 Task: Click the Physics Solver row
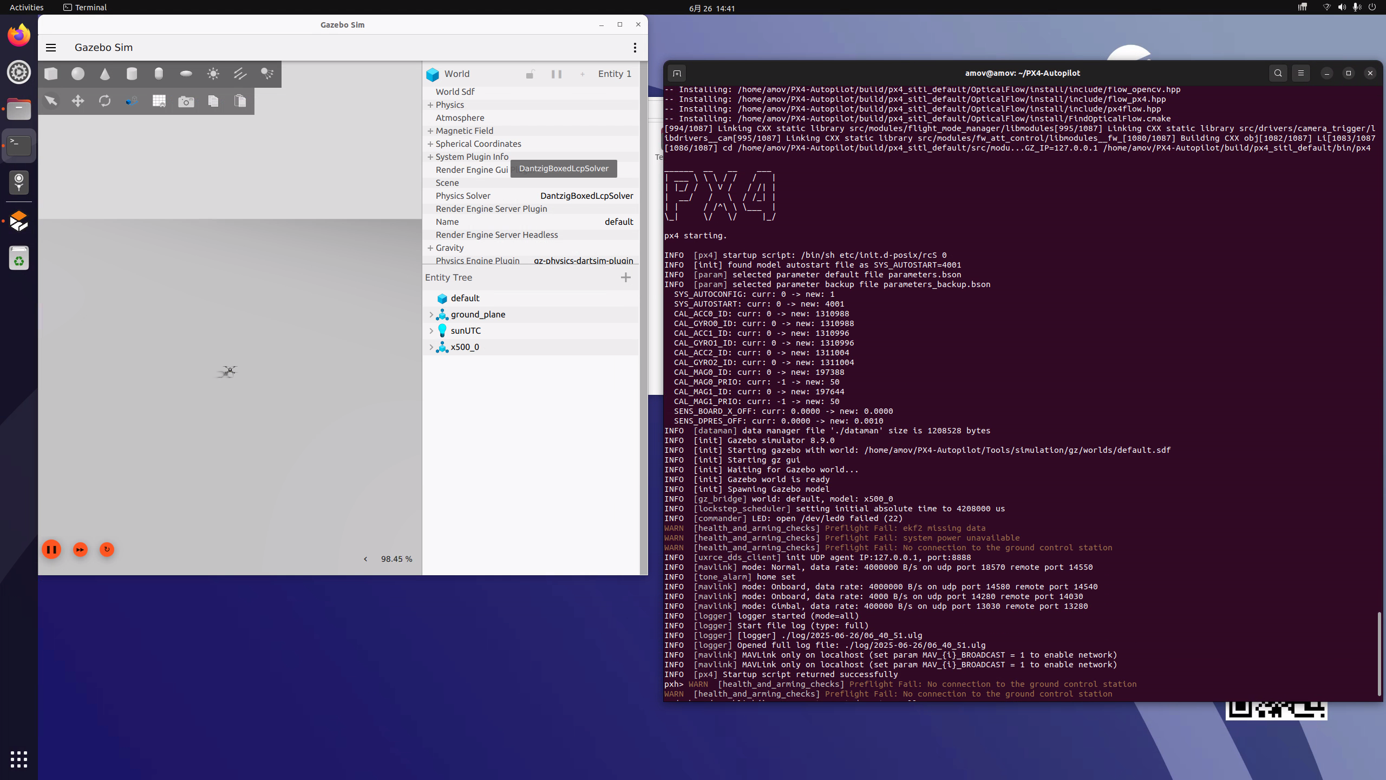coord(531,196)
